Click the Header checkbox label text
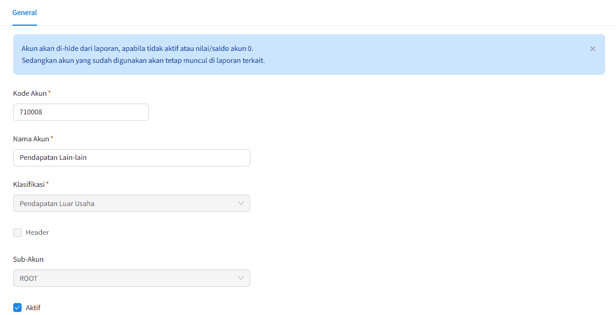 [37, 232]
